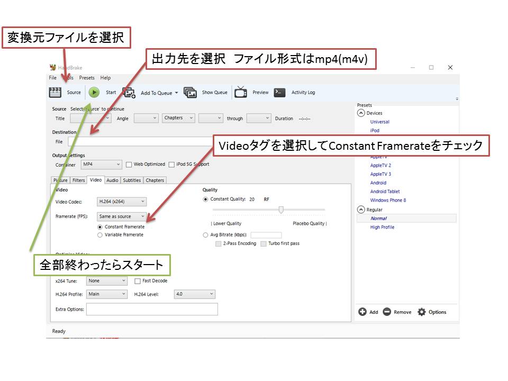This screenshot has height=381, width=508.
Task: Click the Constant Quality slider handle
Action: 281,210
